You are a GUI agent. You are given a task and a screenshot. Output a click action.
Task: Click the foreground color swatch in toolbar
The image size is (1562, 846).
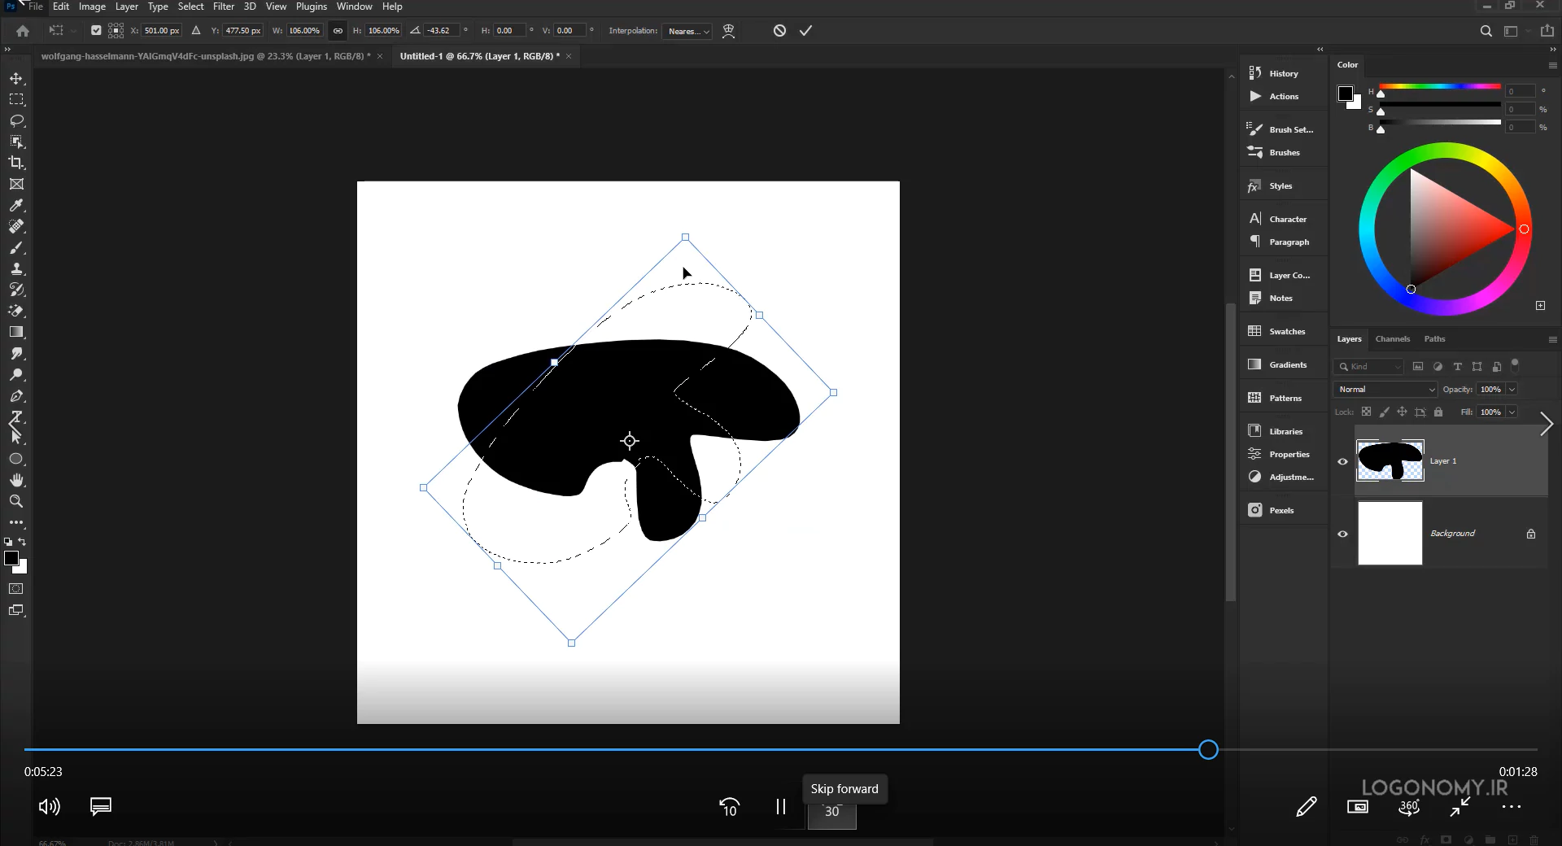coord(11,558)
